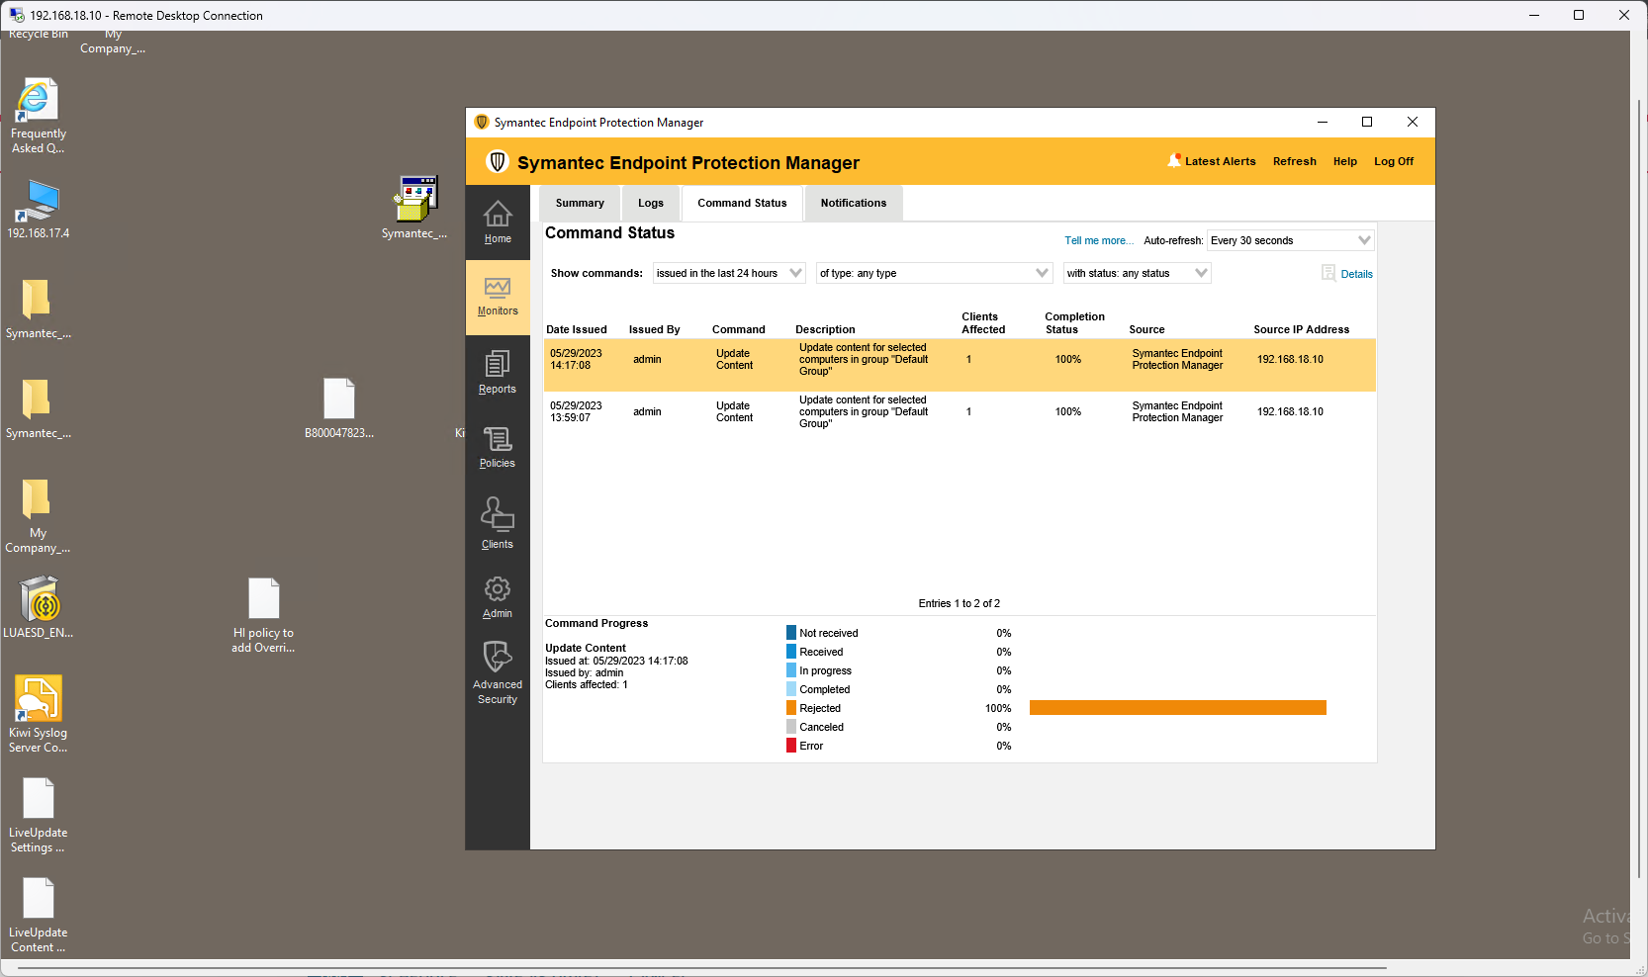Open the Admin gear icon
1648x977 pixels.
tap(498, 589)
